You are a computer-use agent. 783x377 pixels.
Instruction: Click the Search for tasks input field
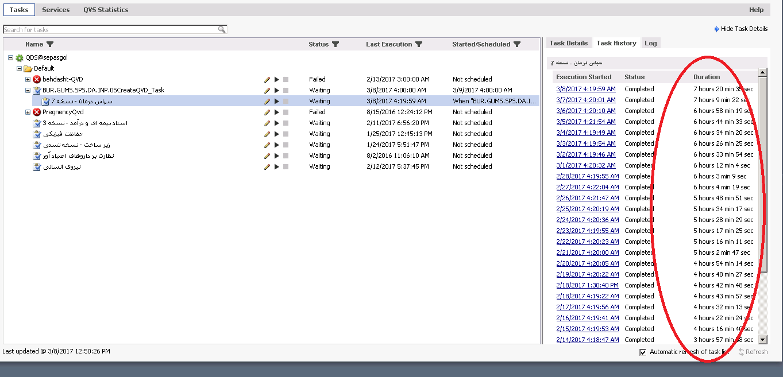point(109,30)
